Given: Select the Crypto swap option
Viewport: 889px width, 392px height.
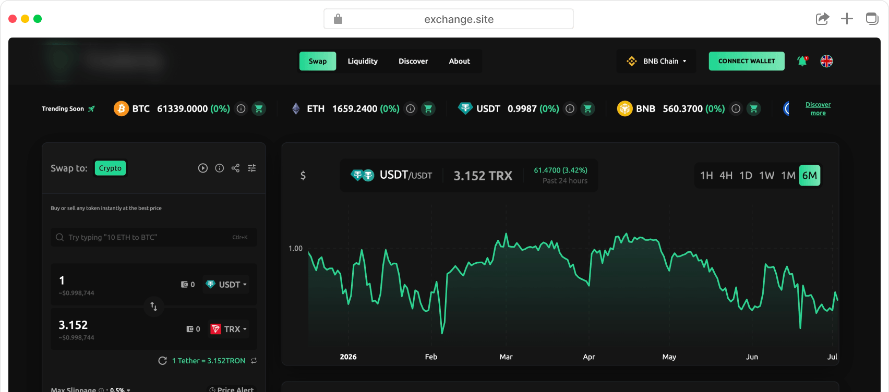Looking at the screenshot, I should [x=110, y=168].
